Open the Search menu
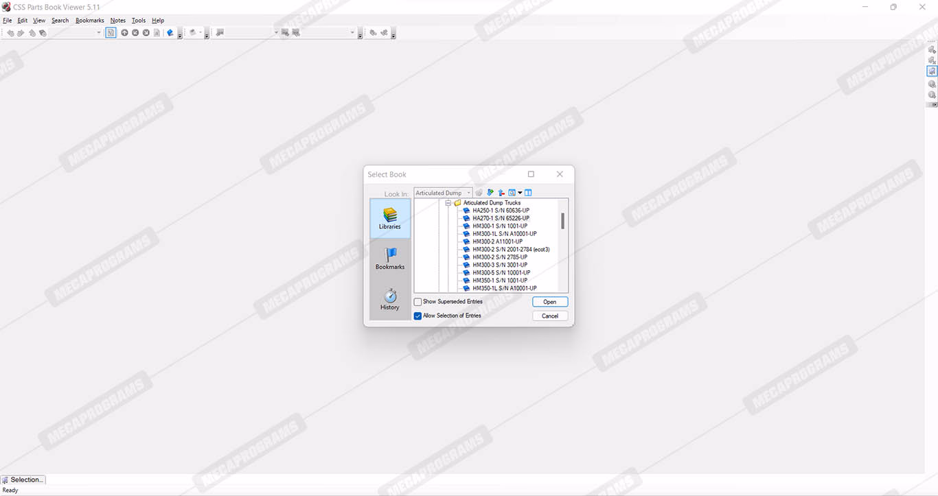The height and width of the screenshot is (496, 938). pos(60,21)
